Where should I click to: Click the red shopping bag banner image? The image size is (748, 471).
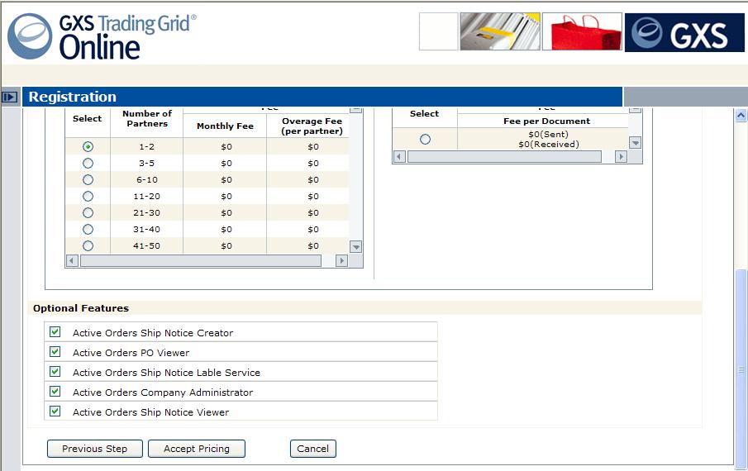582,31
